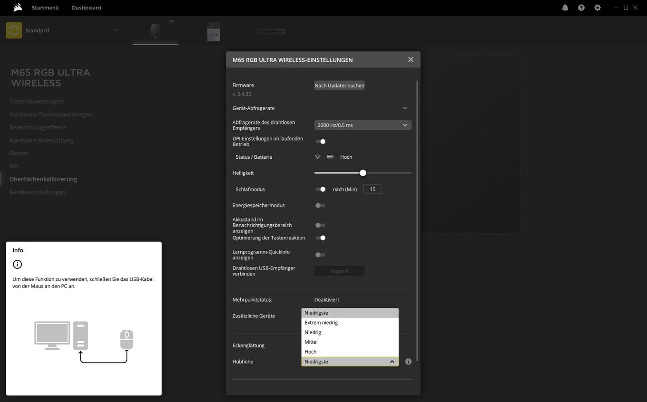This screenshot has height=402, width=647.
Task: Toggle Akkustand im Benachrichtigungsbereich anzeigen
Action: [x=321, y=225]
